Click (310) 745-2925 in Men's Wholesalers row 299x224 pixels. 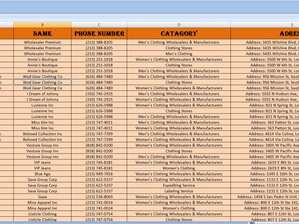coord(99,94)
